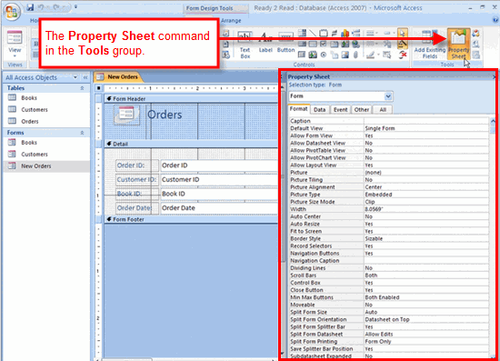500x361 pixels.
Task: Select the Line control icon
Action: click(313, 33)
